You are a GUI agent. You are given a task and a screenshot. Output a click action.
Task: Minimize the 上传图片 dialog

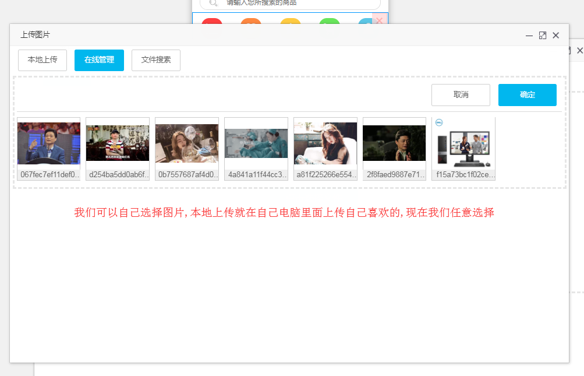point(529,36)
